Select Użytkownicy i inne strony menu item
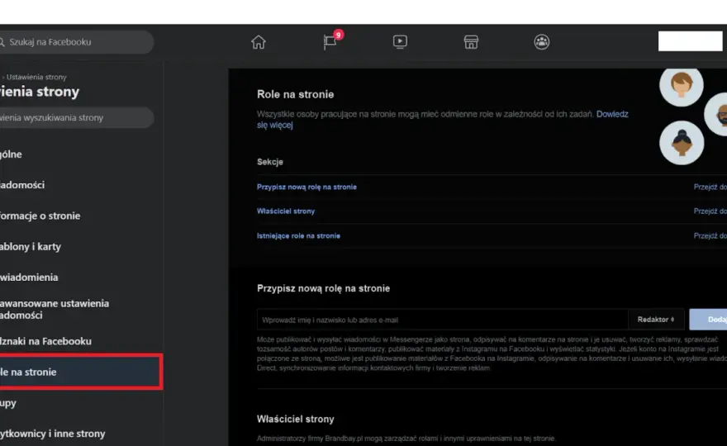 52,434
